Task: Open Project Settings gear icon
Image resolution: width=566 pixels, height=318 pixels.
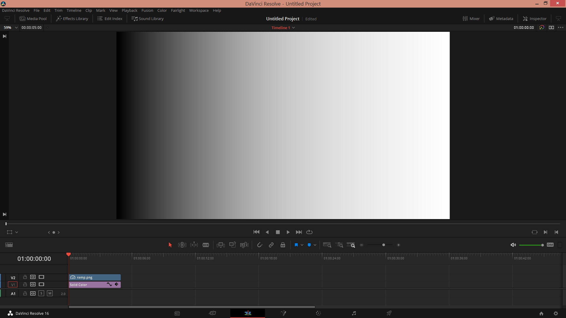Action: coord(556,314)
